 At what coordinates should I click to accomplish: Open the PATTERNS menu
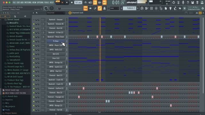pos(28,3)
